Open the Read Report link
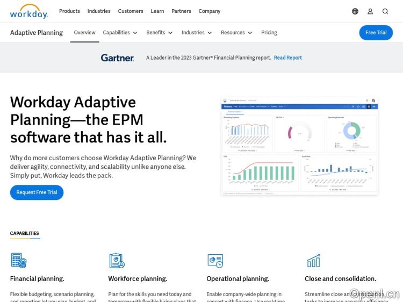The image size is (403, 302). (x=288, y=58)
